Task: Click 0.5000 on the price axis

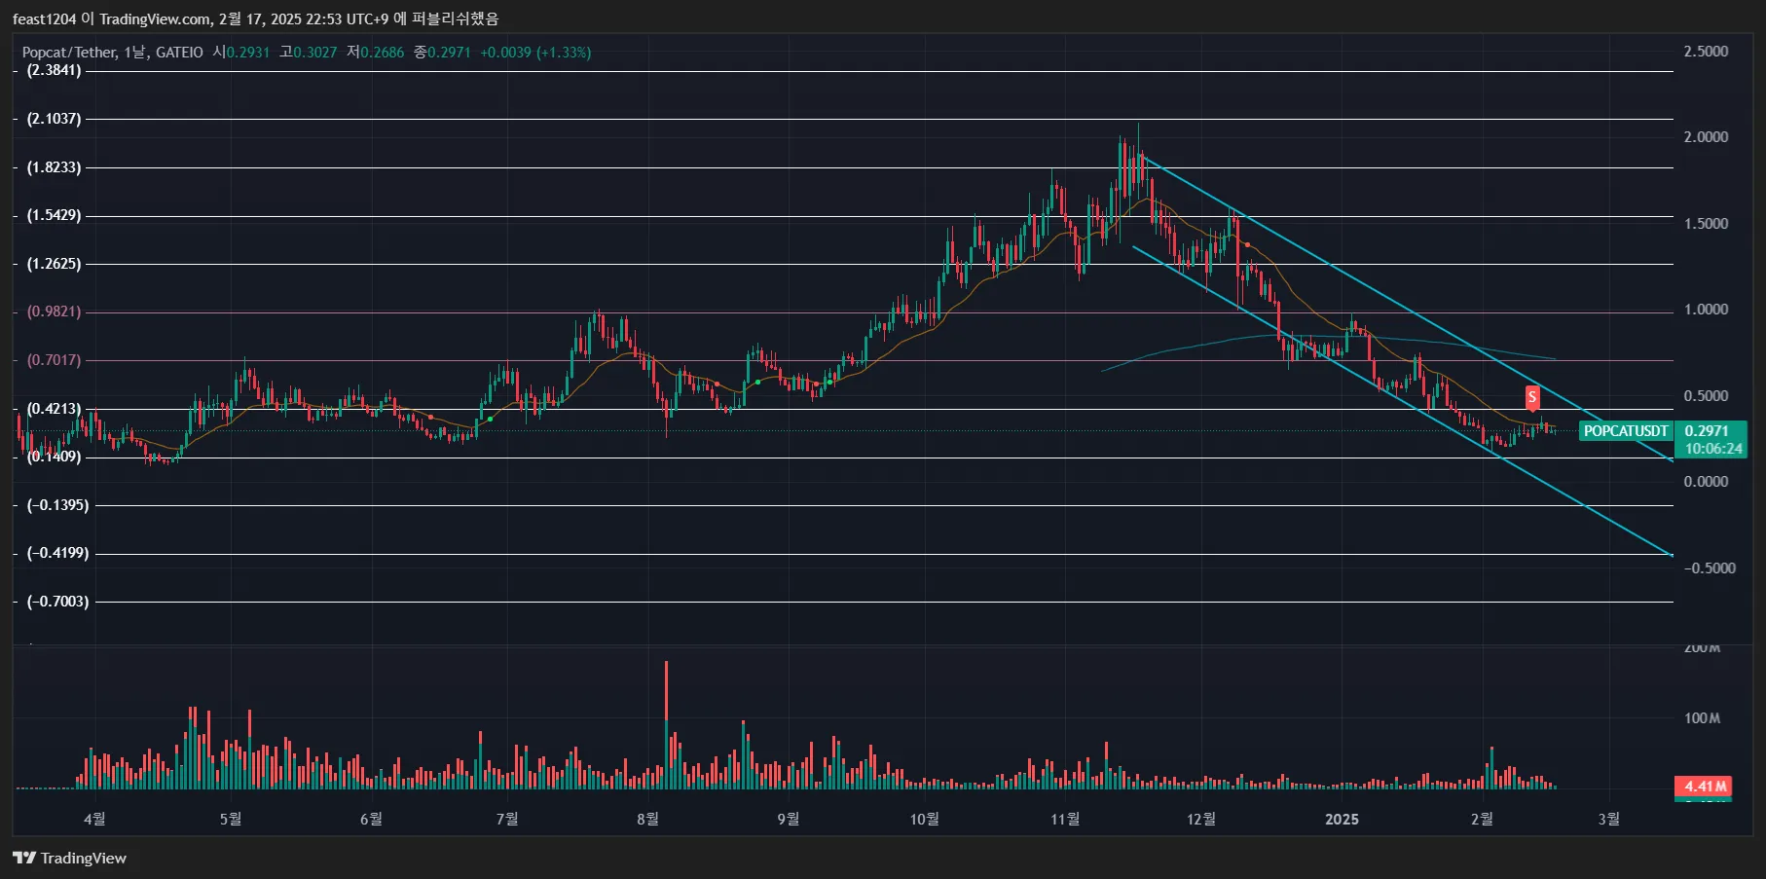Action: click(x=1706, y=396)
